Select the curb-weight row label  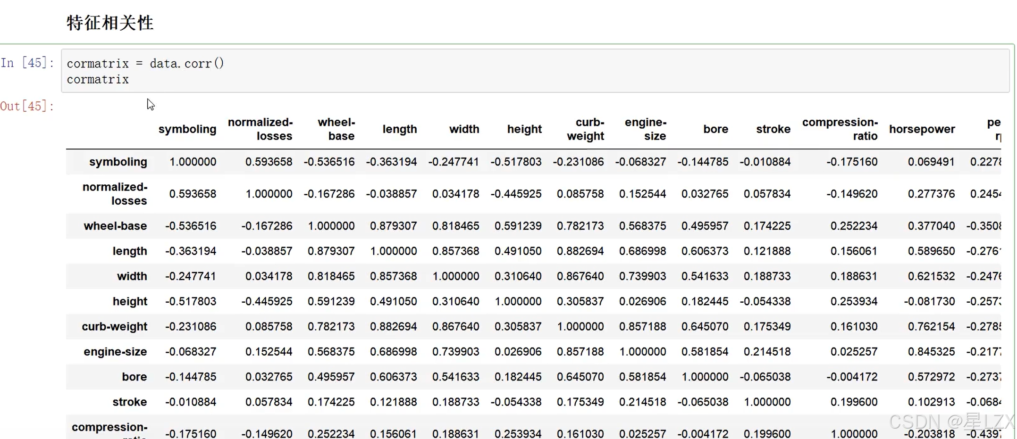coord(114,326)
